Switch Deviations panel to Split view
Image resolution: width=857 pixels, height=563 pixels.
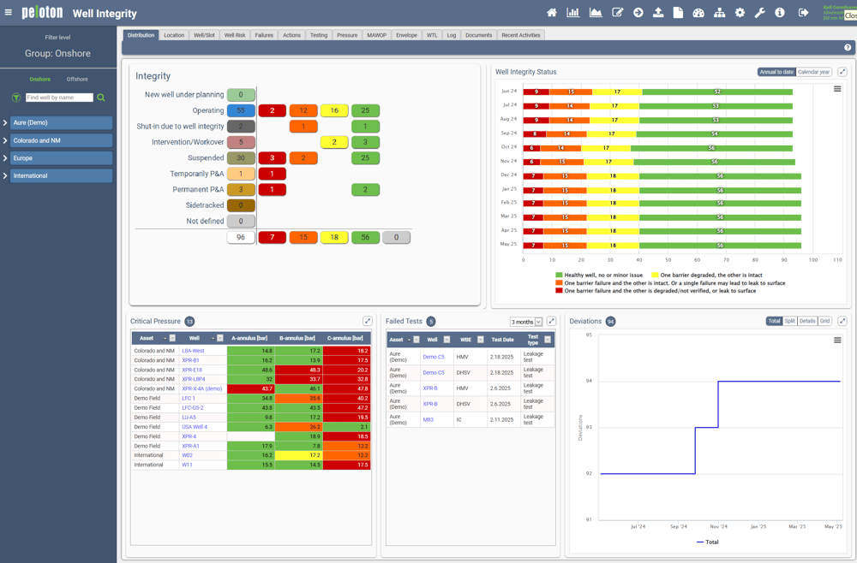coord(788,321)
